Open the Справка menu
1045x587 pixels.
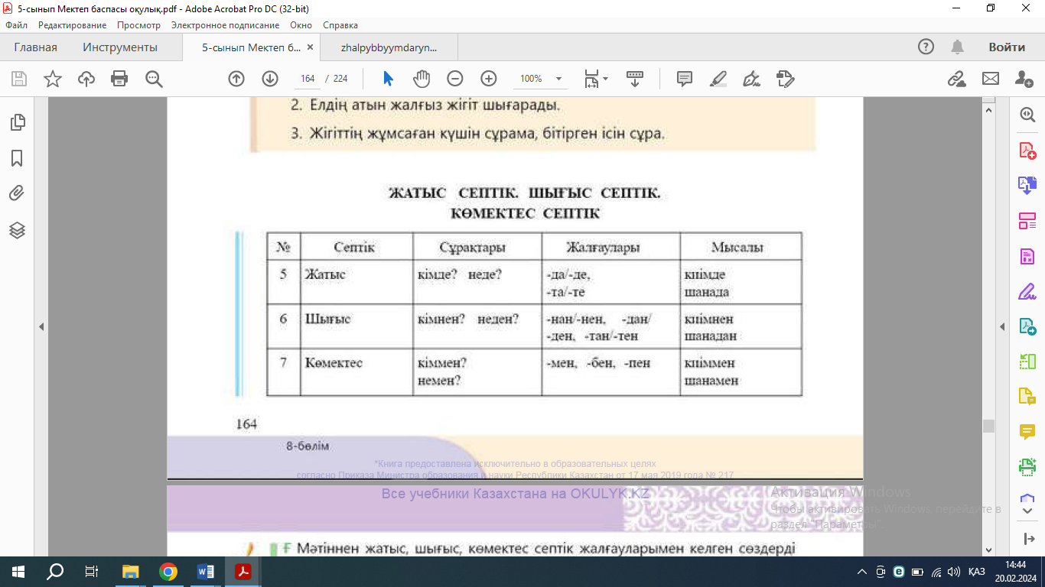(340, 25)
